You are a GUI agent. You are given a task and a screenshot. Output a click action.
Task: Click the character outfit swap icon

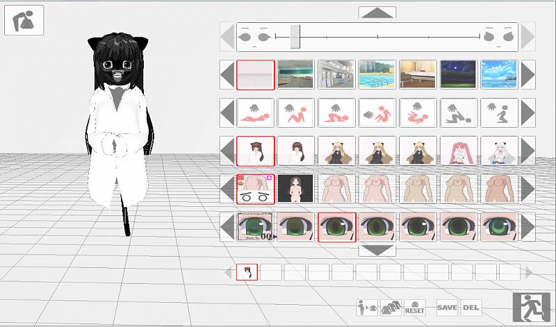[x=366, y=308]
